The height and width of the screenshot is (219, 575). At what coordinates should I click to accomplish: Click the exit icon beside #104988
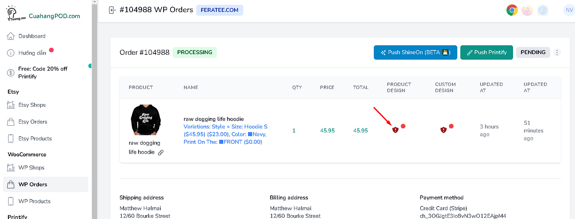[113, 10]
